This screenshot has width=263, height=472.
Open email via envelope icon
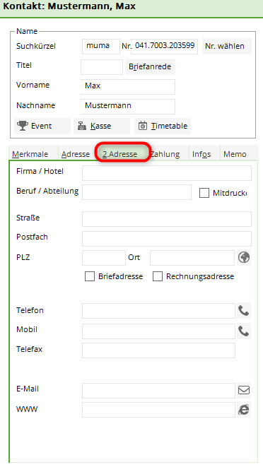click(x=244, y=390)
